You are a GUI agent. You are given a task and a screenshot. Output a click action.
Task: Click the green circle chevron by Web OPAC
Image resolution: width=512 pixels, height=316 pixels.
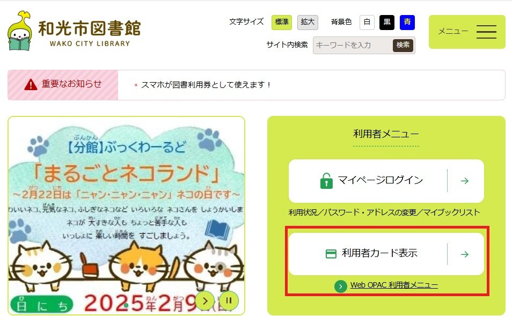pos(341,286)
